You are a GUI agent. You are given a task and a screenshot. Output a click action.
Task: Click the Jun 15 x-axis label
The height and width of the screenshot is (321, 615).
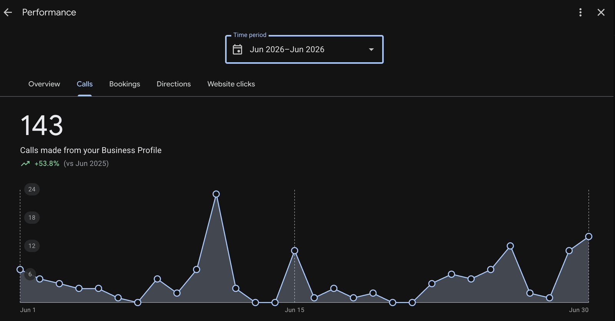tap(294, 310)
